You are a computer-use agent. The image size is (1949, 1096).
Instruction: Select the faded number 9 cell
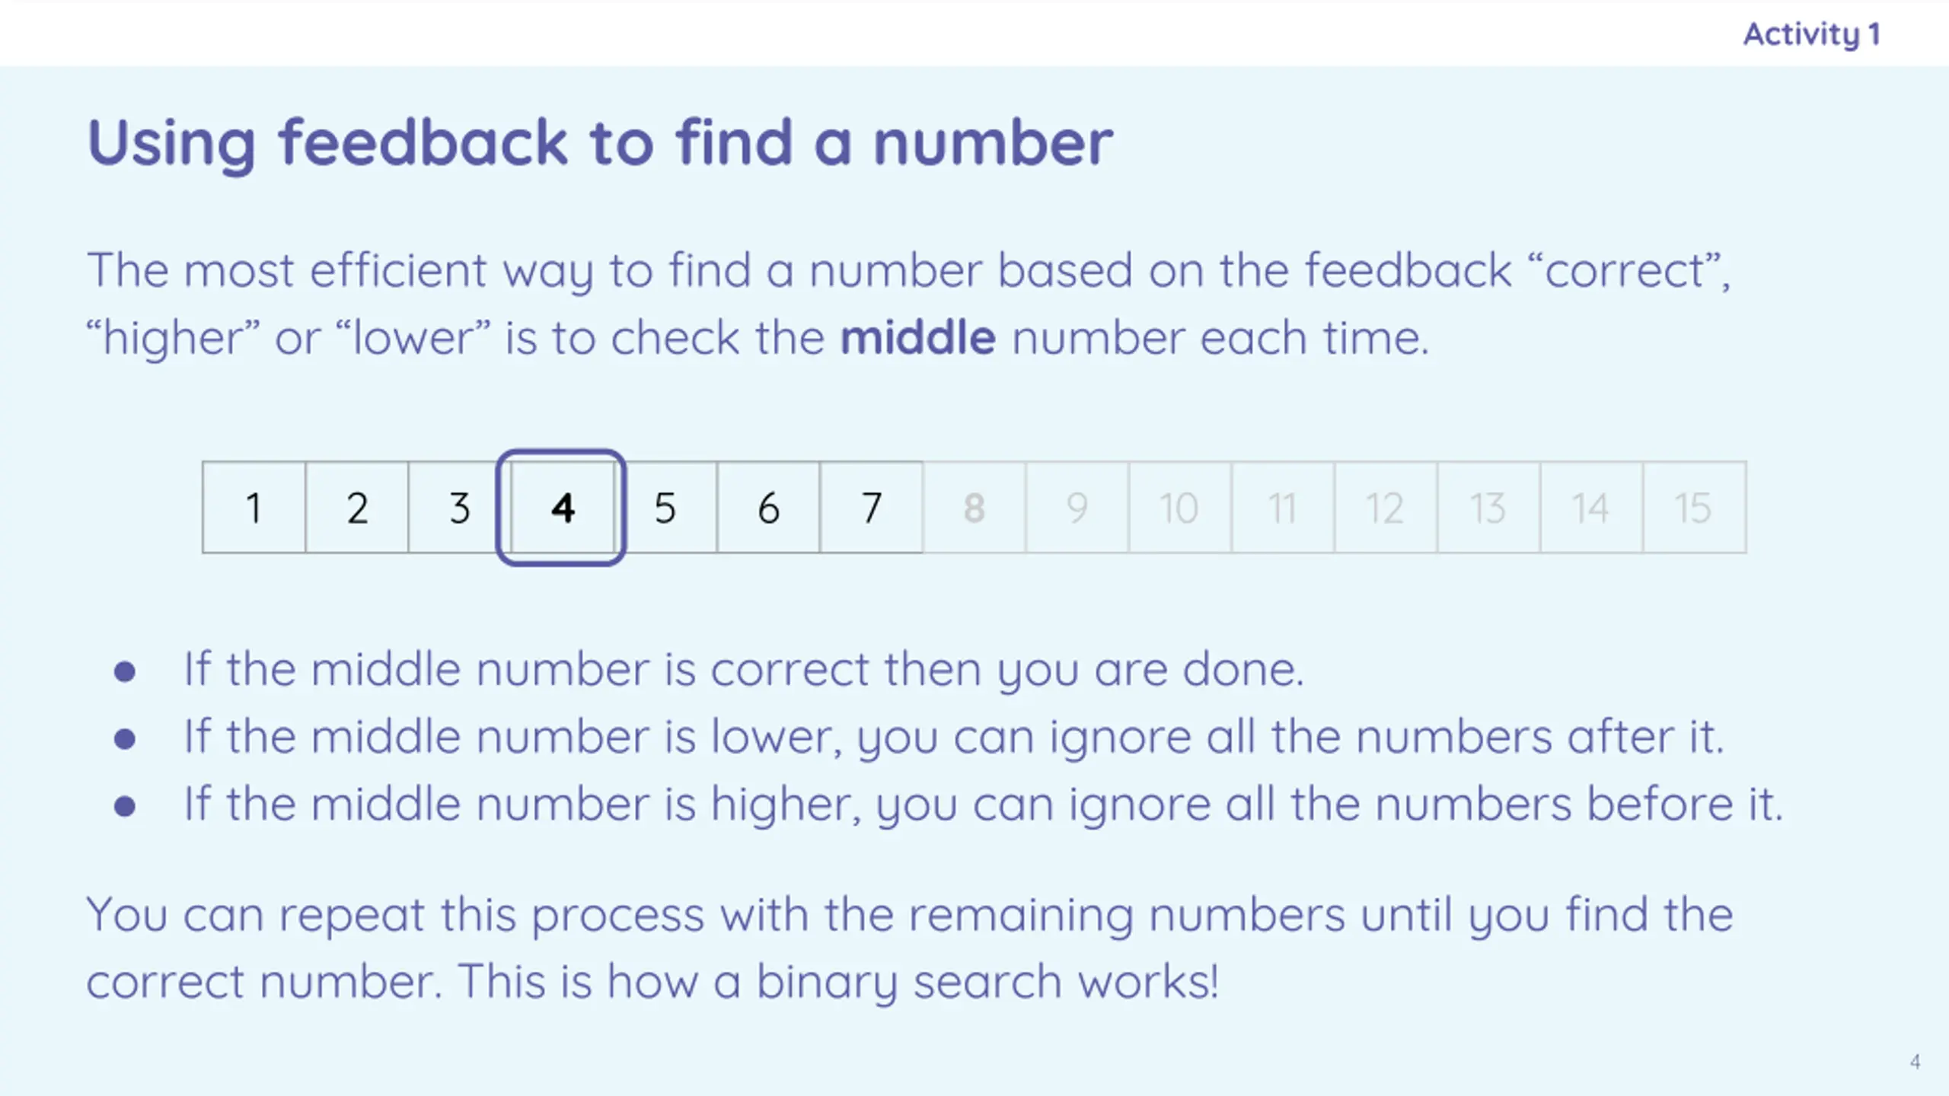coord(1077,507)
